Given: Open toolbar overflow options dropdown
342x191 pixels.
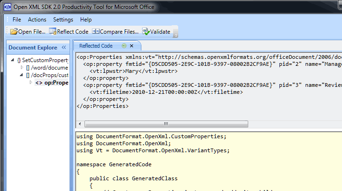Looking at the screenshot, I should [x=175, y=35].
